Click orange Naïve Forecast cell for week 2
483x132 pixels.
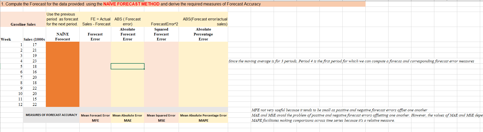(62, 50)
